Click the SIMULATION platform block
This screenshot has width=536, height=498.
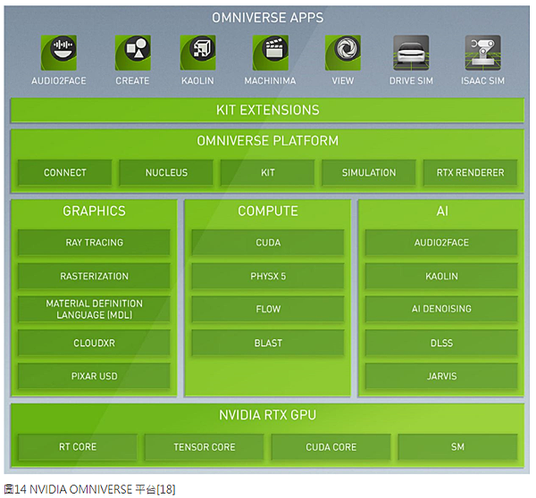(x=369, y=172)
